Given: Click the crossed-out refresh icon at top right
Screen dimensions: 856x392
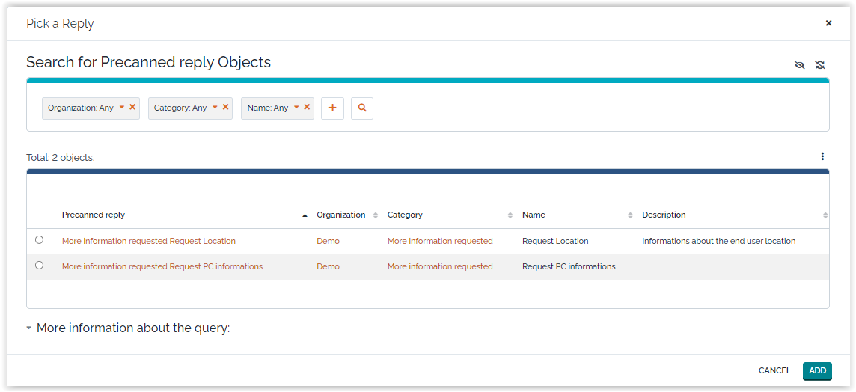Looking at the screenshot, I should (820, 65).
